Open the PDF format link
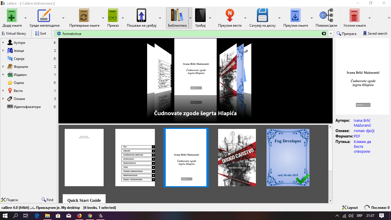The width and height of the screenshot is (391, 220). coord(357,136)
